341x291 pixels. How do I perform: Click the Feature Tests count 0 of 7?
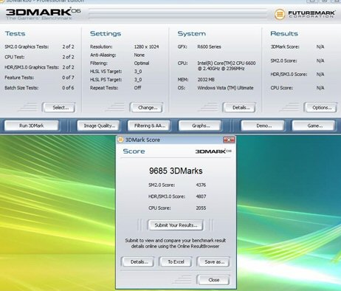point(68,78)
